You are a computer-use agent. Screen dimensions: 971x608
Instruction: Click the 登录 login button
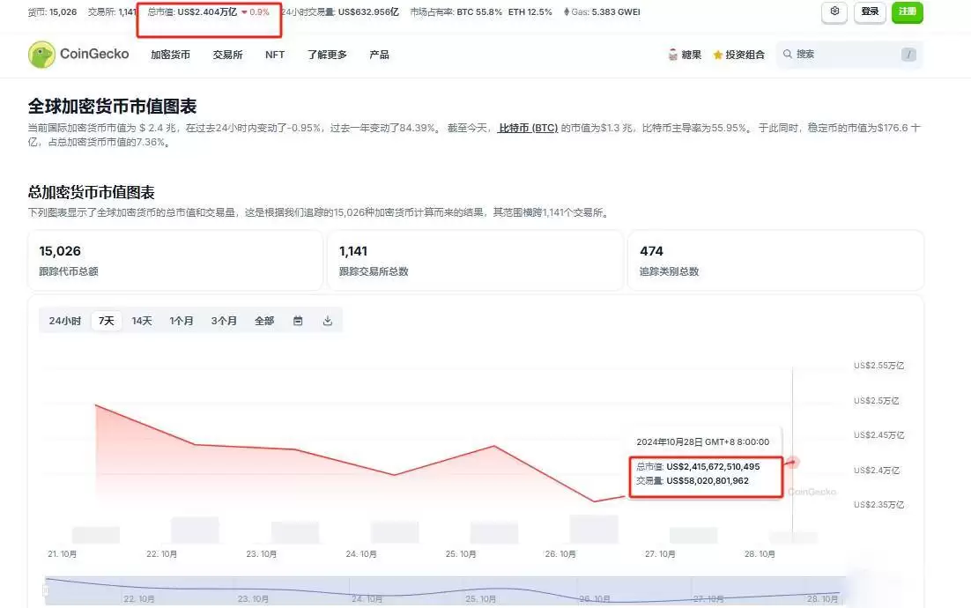point(870,12)
